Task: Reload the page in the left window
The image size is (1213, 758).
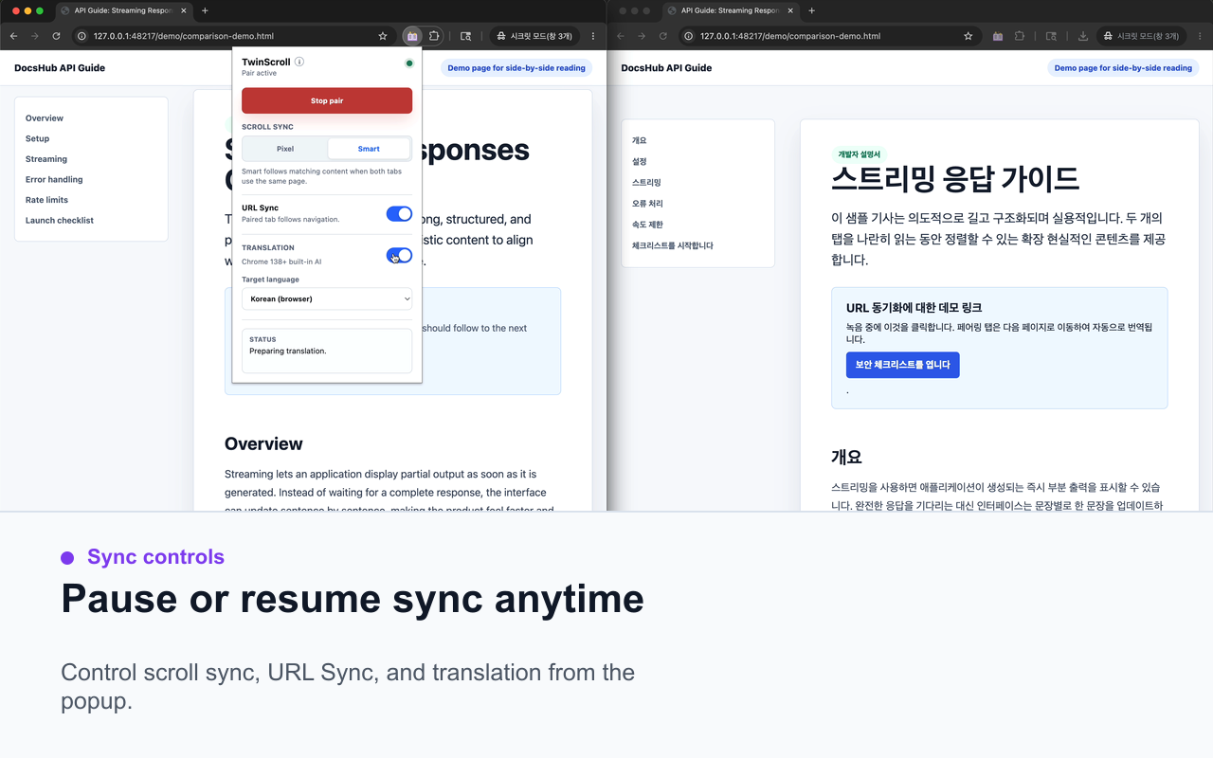Action: tap(57, 36)
